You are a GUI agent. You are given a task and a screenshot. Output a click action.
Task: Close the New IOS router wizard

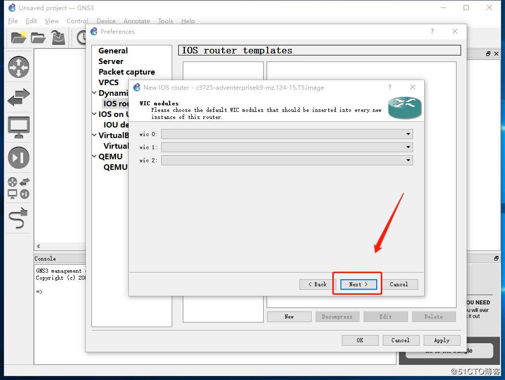412,87
